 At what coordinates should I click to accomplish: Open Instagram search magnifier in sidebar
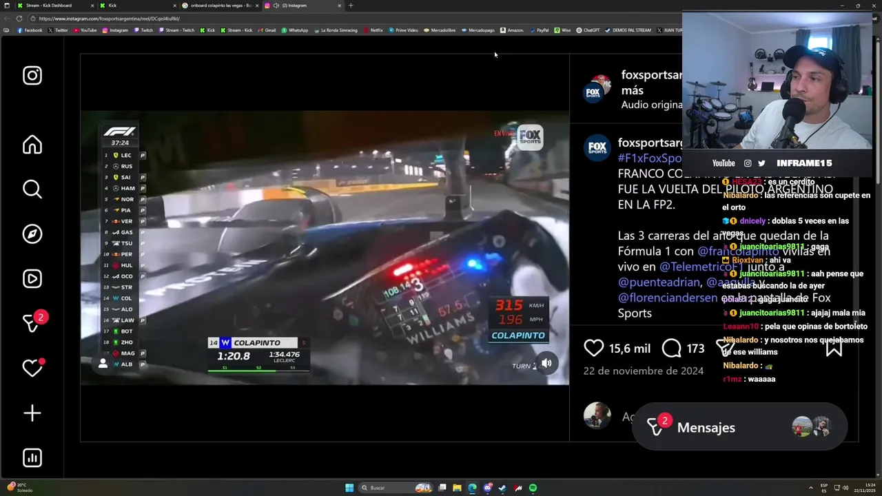32,189
